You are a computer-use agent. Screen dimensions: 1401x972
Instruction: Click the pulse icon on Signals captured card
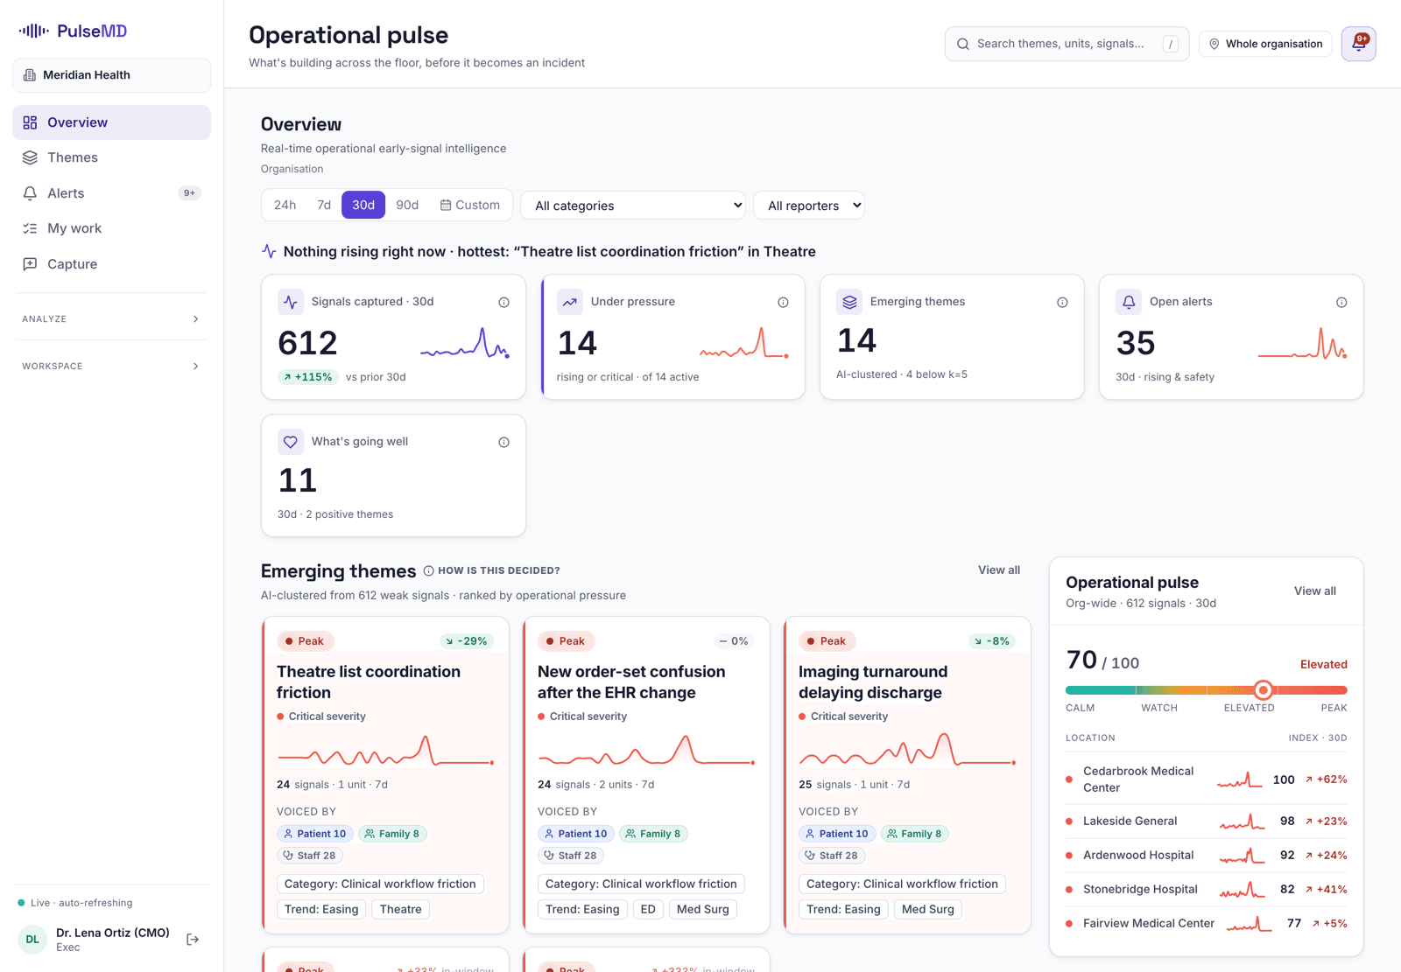coord(291,302)
